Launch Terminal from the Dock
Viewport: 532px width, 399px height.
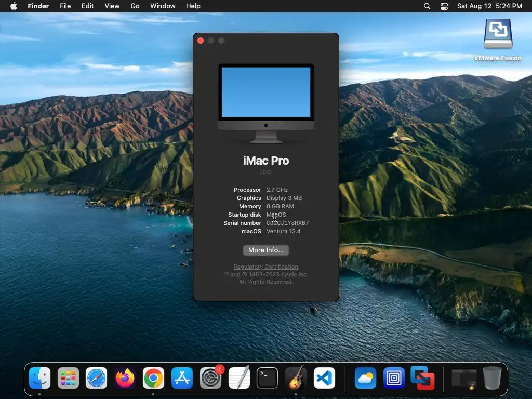[x=268, y=378]
